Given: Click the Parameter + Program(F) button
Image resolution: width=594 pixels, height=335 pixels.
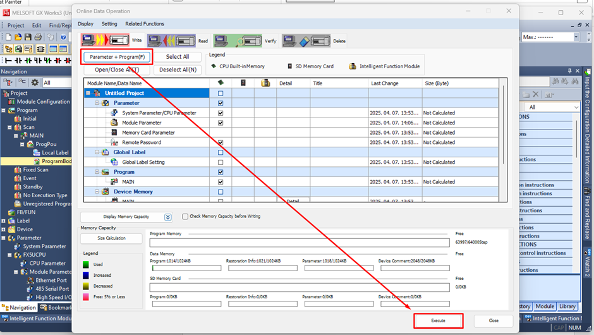Looking at the screenshot, I should (x=117, y=57).
